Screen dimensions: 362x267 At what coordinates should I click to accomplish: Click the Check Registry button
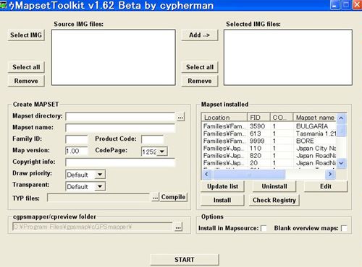274,200
